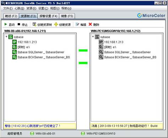168x138 pixels.
Task: Click the 消息 [2013-09-13 15:56:27] message bar
Action: (126, 126)
